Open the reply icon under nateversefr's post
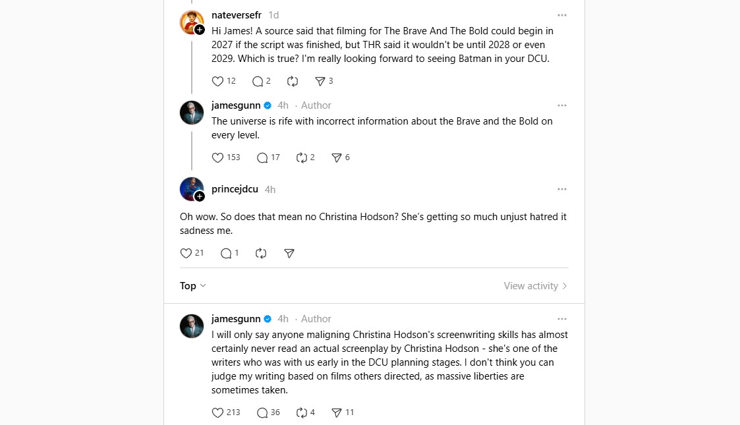Screen dimensions: 740x425 click(x=257, y=81)
